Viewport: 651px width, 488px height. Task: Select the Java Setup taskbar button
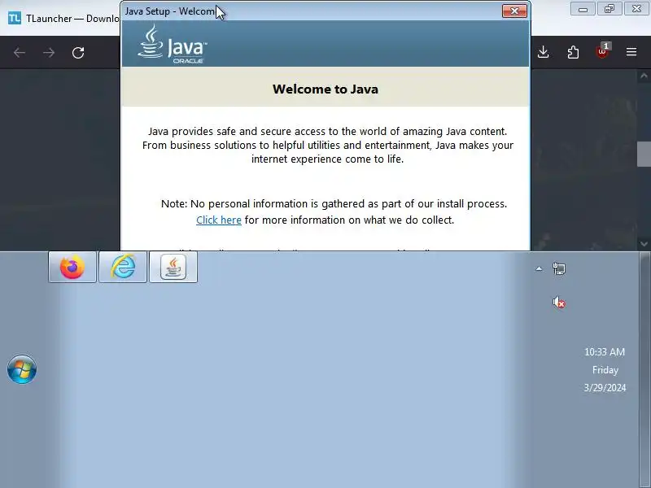pos(173,267)
